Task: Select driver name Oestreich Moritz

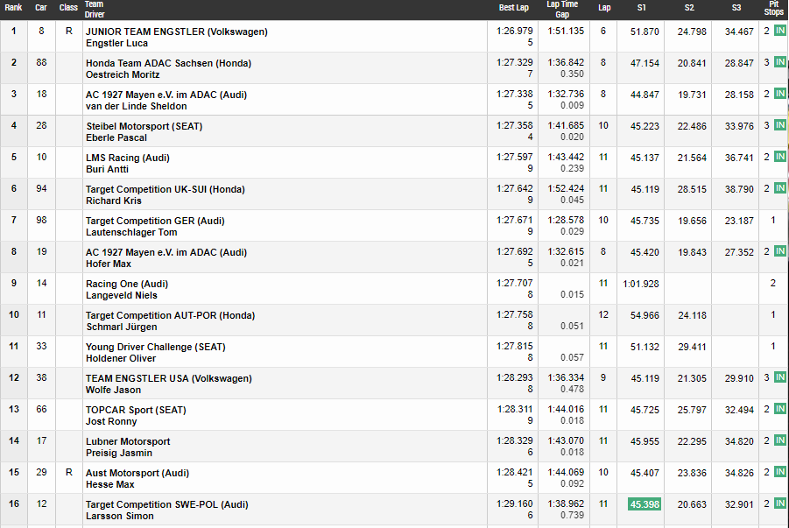Action: [x=123, y=74]
